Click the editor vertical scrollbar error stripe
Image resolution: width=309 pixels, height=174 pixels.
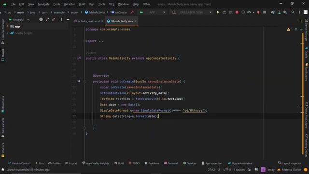coord(303,94)
